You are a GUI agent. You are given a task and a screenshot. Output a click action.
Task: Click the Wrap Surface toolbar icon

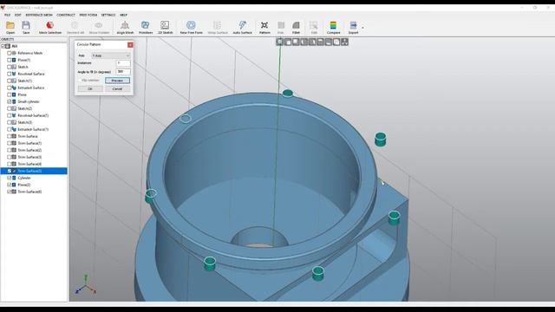coord(218,27)
